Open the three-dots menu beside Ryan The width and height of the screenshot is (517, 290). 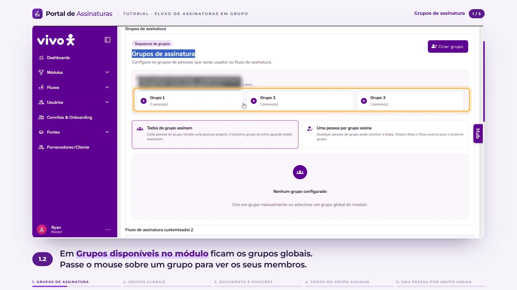click(108, 230)
